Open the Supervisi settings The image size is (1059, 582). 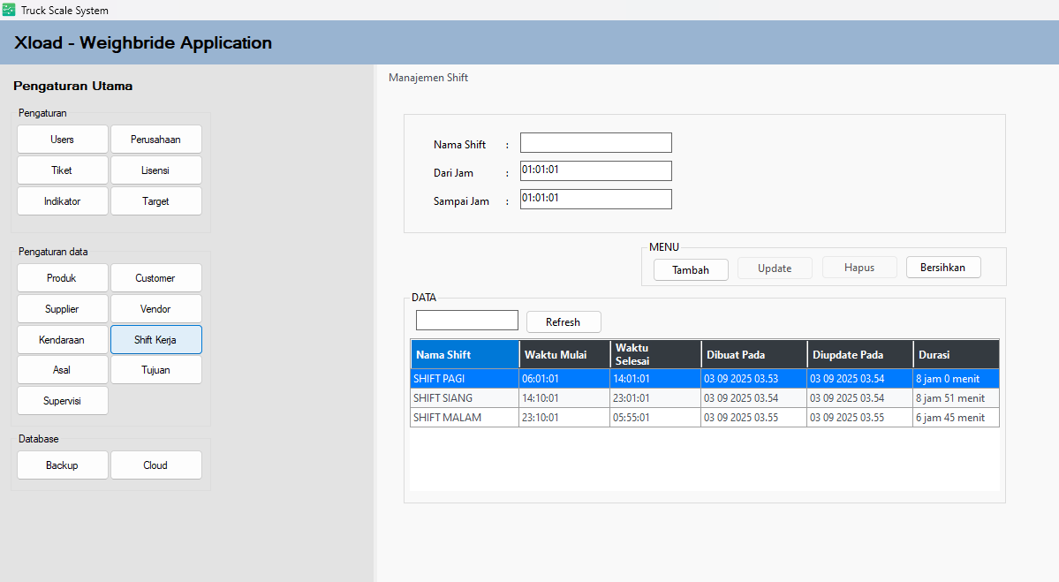[62, 401]
